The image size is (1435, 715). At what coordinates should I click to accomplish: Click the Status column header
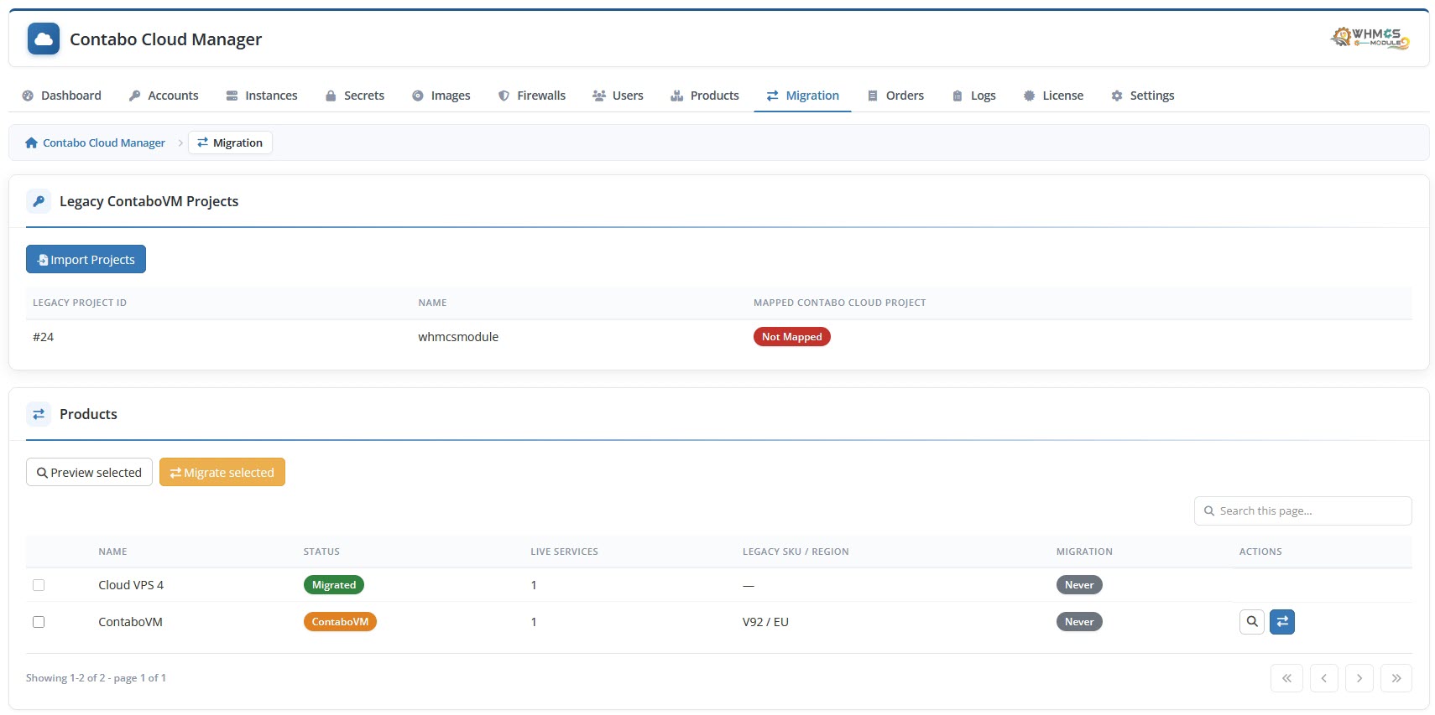tap(321, 552)
